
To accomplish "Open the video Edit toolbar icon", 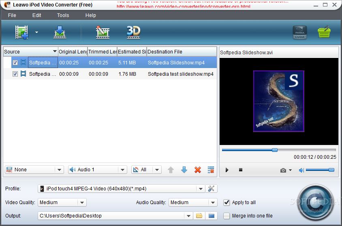I will 103,32.
